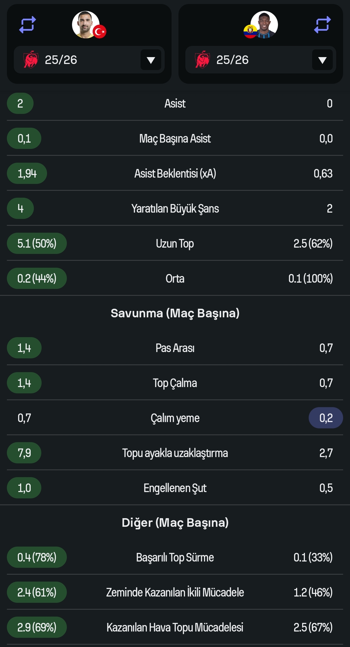350x647 pixels.
Task: Tap the left player swap arrows icon
Action: [x=28, y=25]
